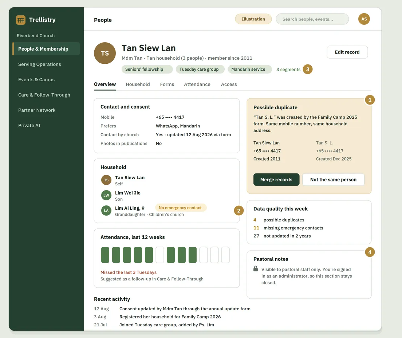Switch to the Household tab
This screenshot has width=402, height=338.
(138, 84)
